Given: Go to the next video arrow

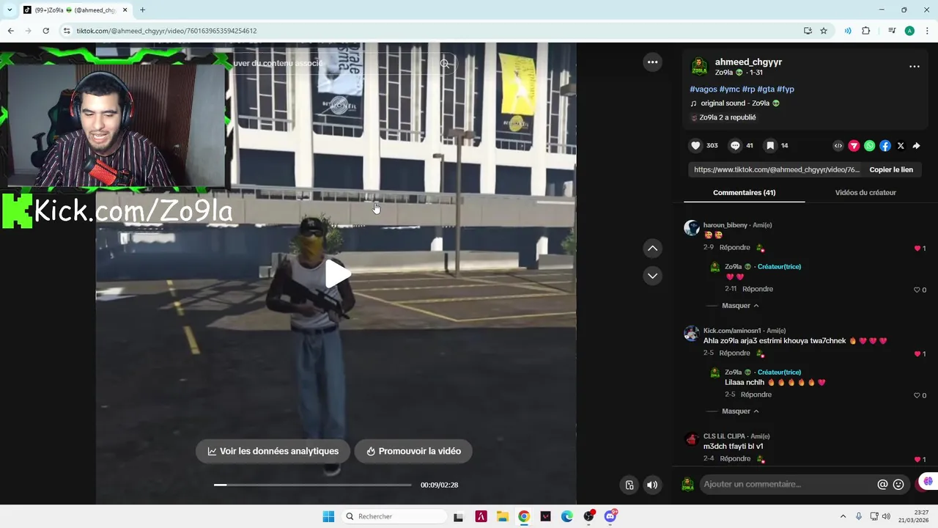Looking at the screenshot, I should point(652,276).
